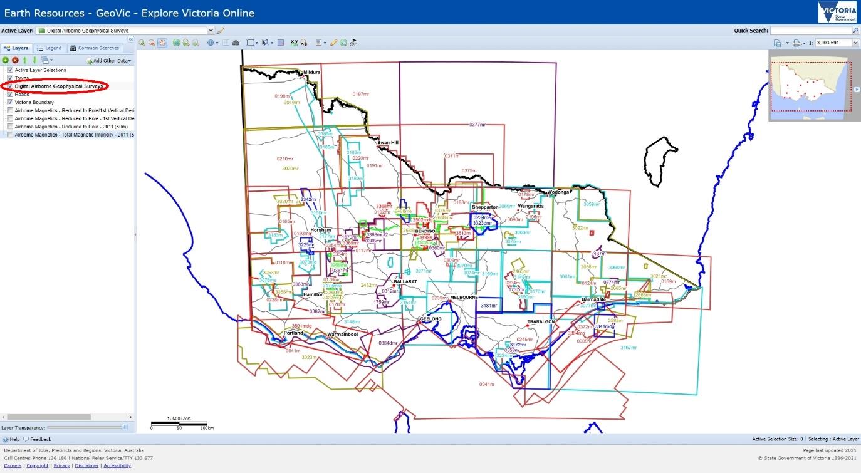Expand the Add Other Data menu
Screen dimensions: 861x473
(x=109, y=61)
